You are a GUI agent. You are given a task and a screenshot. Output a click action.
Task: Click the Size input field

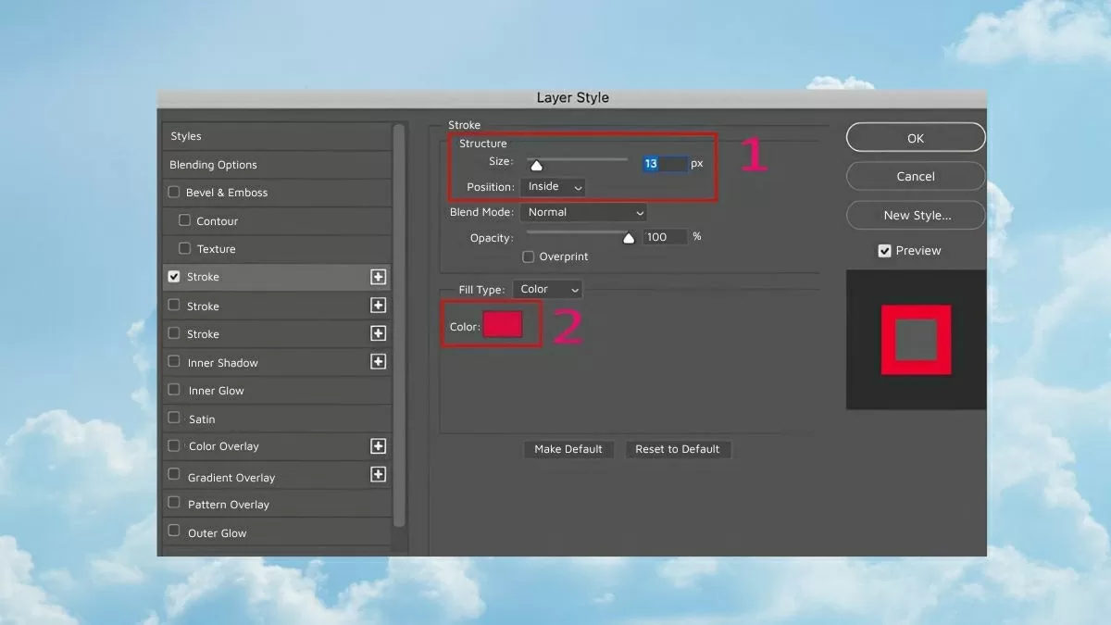click(x=665, y=164)
